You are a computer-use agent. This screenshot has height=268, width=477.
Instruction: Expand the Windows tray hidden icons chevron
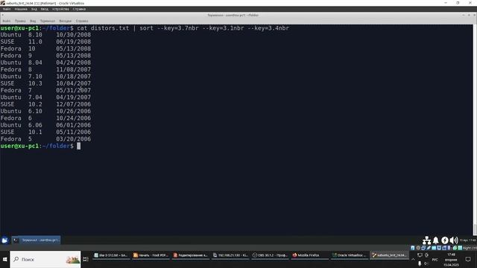pyautogui.click(x=413, y=260)
